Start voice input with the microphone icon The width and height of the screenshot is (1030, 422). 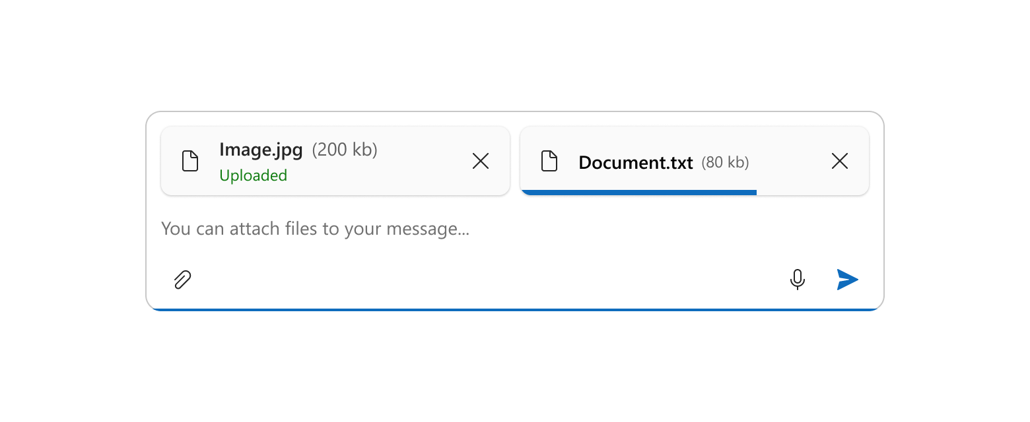click(798, 280)
